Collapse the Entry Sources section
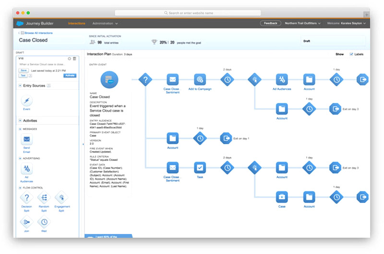 [20, 86]
